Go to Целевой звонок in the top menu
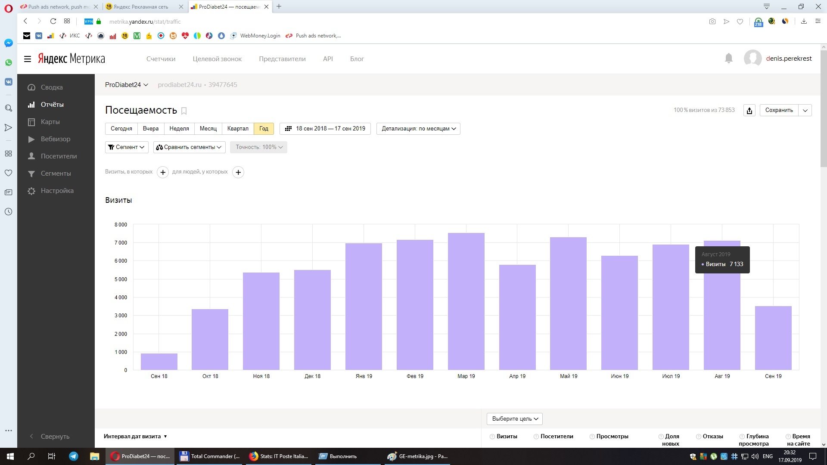This screenshot has width=827, height=465. pyautogui.click(x=217, y=59)
